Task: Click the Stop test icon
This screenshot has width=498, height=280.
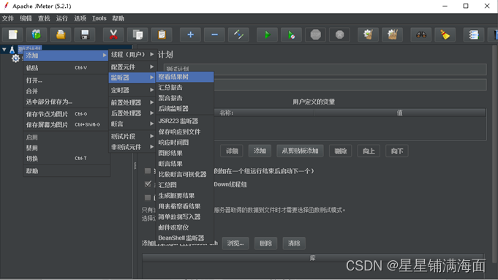Action: [x=315, y=34]
